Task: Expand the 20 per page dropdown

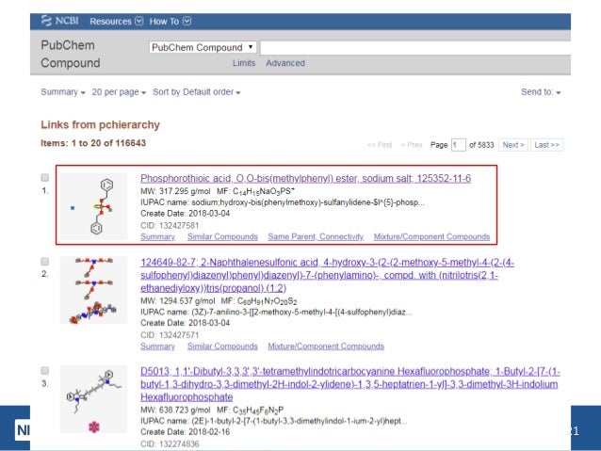Action: click(x=119, y=92)
